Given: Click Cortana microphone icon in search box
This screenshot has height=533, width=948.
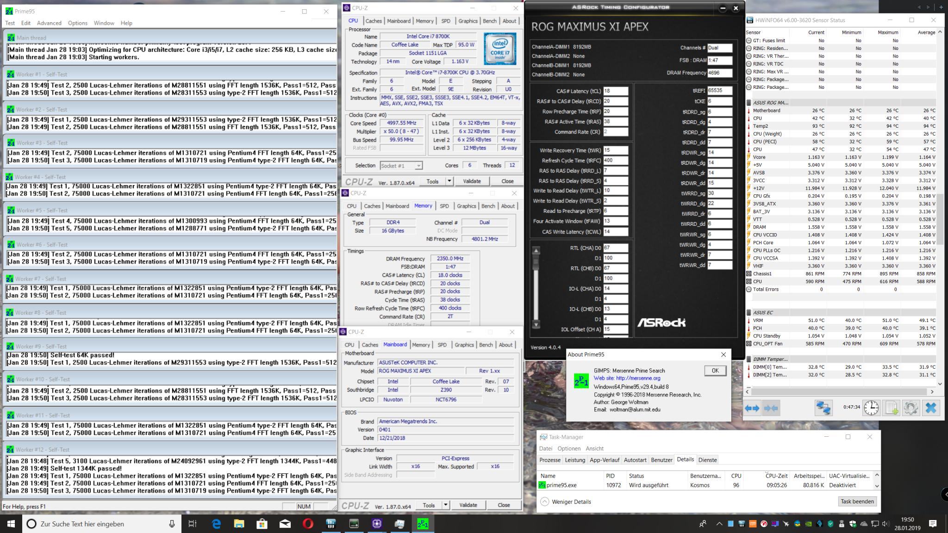Looking at the screenshot, I should [x=172, y=524].
